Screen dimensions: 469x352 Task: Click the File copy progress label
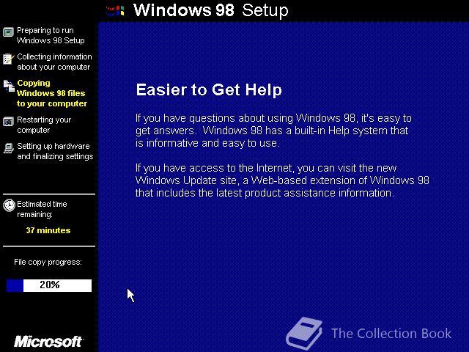click(x=48, y=263)
